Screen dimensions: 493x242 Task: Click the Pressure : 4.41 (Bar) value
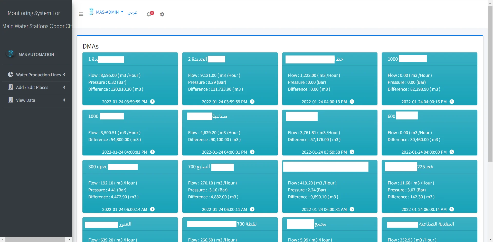tap(107, 190)
